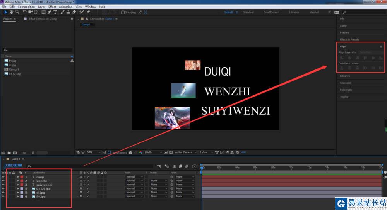Select the Roto Brush tool
387x210 pixels.
coord(81,12)
